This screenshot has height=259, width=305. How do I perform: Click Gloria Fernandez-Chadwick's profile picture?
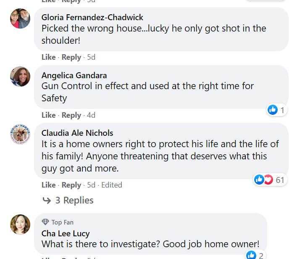(x=20, y=18)
